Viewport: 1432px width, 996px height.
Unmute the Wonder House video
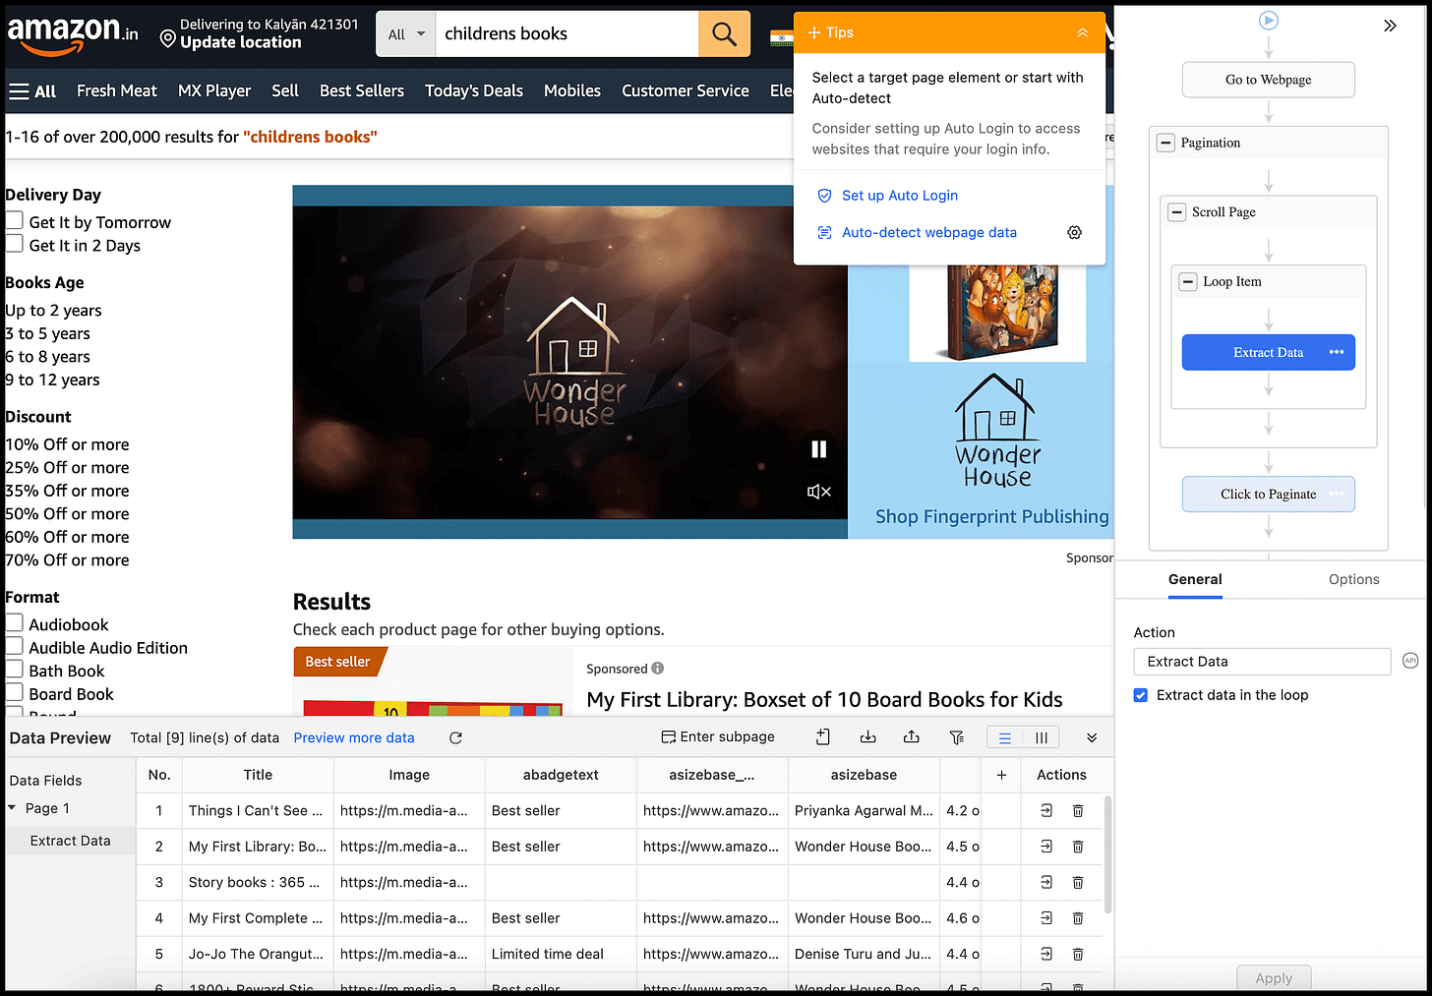tap(818, 492)
